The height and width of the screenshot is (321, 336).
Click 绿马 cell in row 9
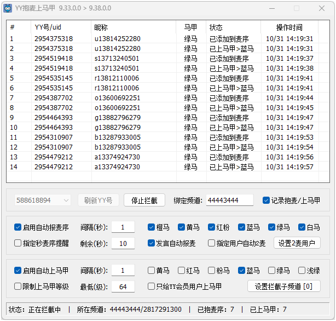(191, 118)
